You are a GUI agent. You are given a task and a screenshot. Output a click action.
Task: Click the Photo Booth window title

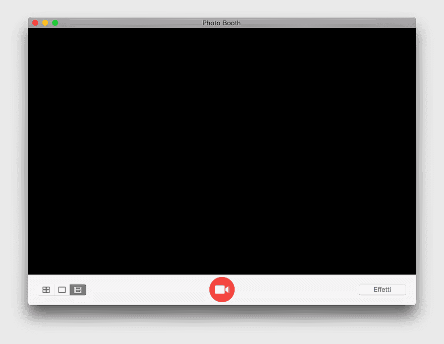[x=221, y=23]
